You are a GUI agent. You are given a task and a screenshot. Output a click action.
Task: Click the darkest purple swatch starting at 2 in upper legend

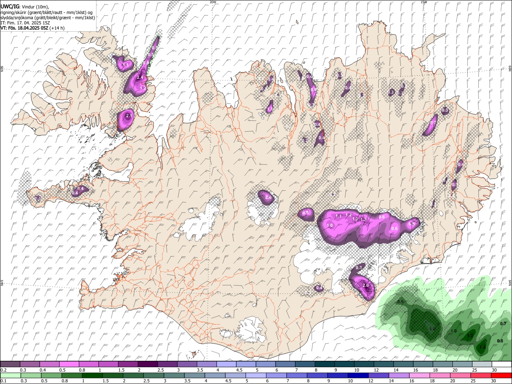point(148,364)
